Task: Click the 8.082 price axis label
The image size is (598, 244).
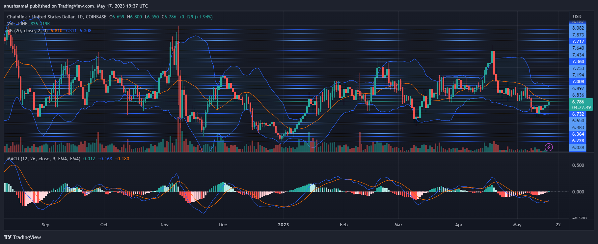Action: point(578,28)
